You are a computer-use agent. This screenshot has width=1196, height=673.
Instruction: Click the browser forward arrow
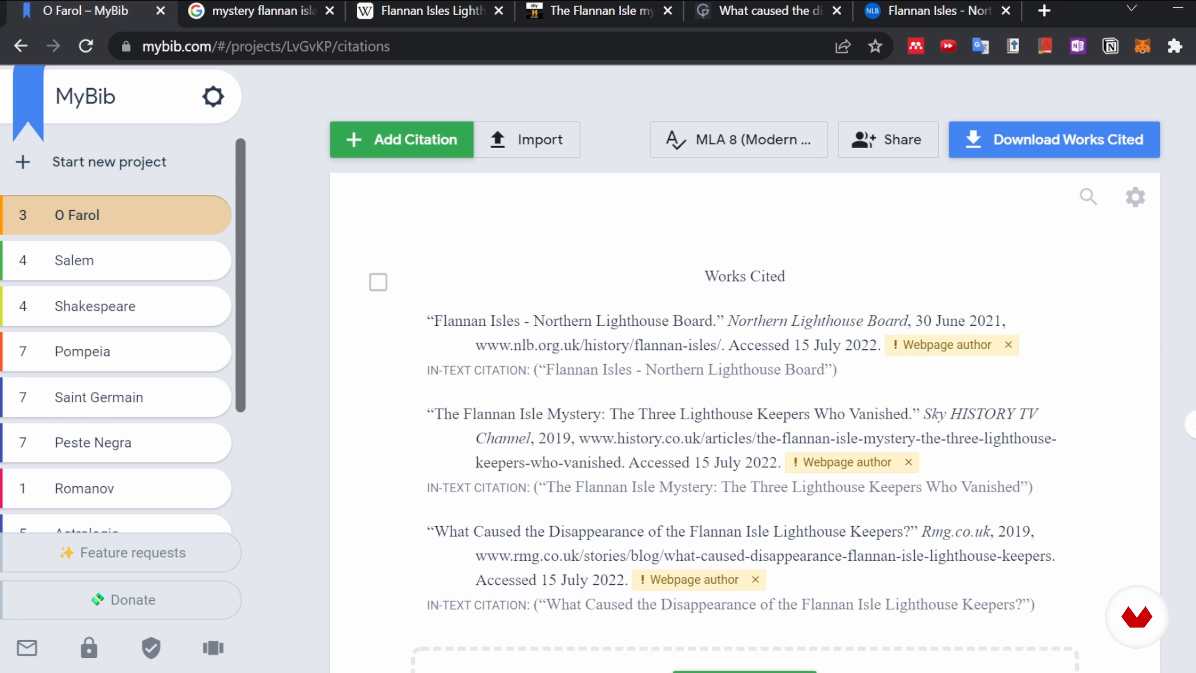(x=53, y=46)
